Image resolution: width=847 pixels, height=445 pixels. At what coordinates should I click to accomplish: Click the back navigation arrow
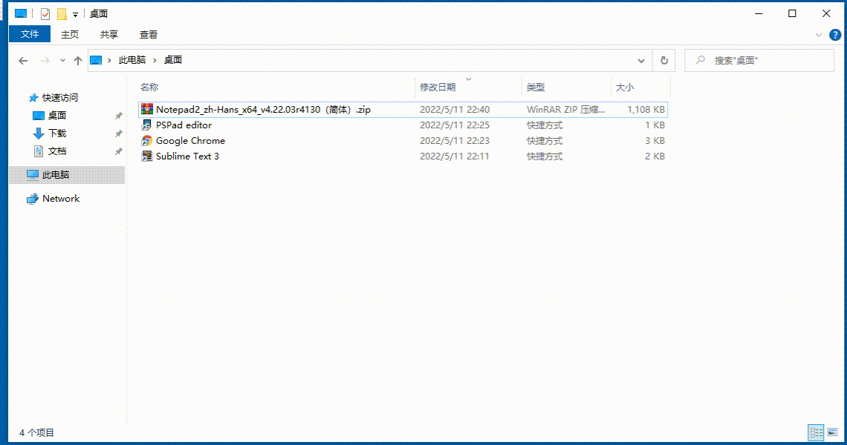point(22,60)
